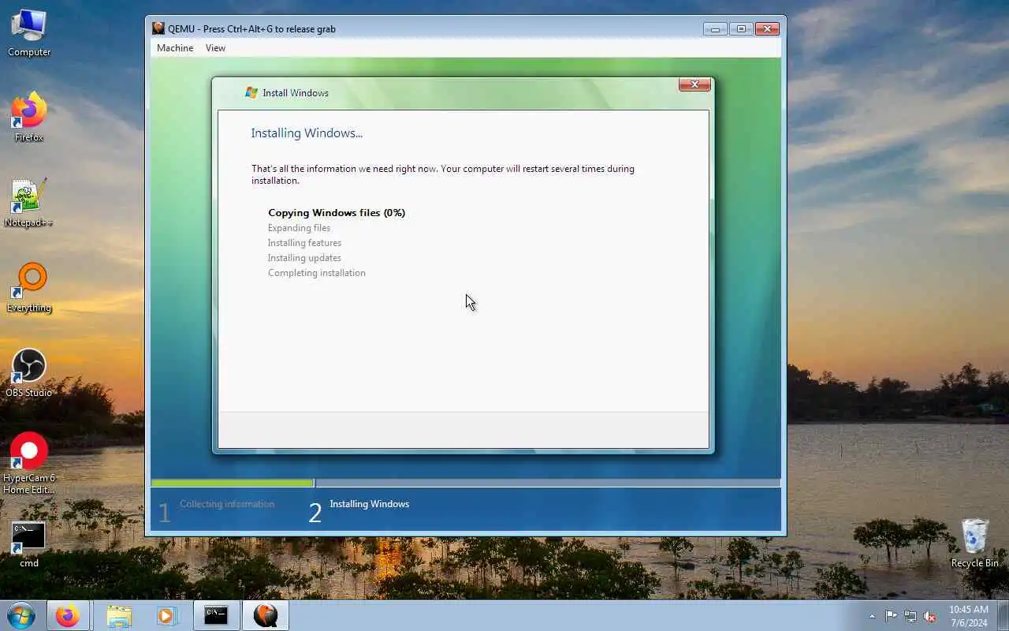This screenshot has height=631, width=1009.
Task: Click the QEMU title bar icon
Action: click(158, 28)
